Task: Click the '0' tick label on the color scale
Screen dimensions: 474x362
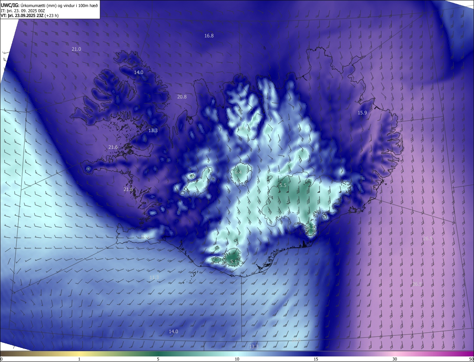Action: (x=1, y=359)
